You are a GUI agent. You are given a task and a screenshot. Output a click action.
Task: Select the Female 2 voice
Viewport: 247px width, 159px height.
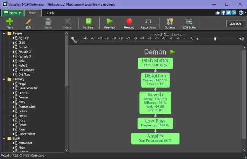(25, 52)
